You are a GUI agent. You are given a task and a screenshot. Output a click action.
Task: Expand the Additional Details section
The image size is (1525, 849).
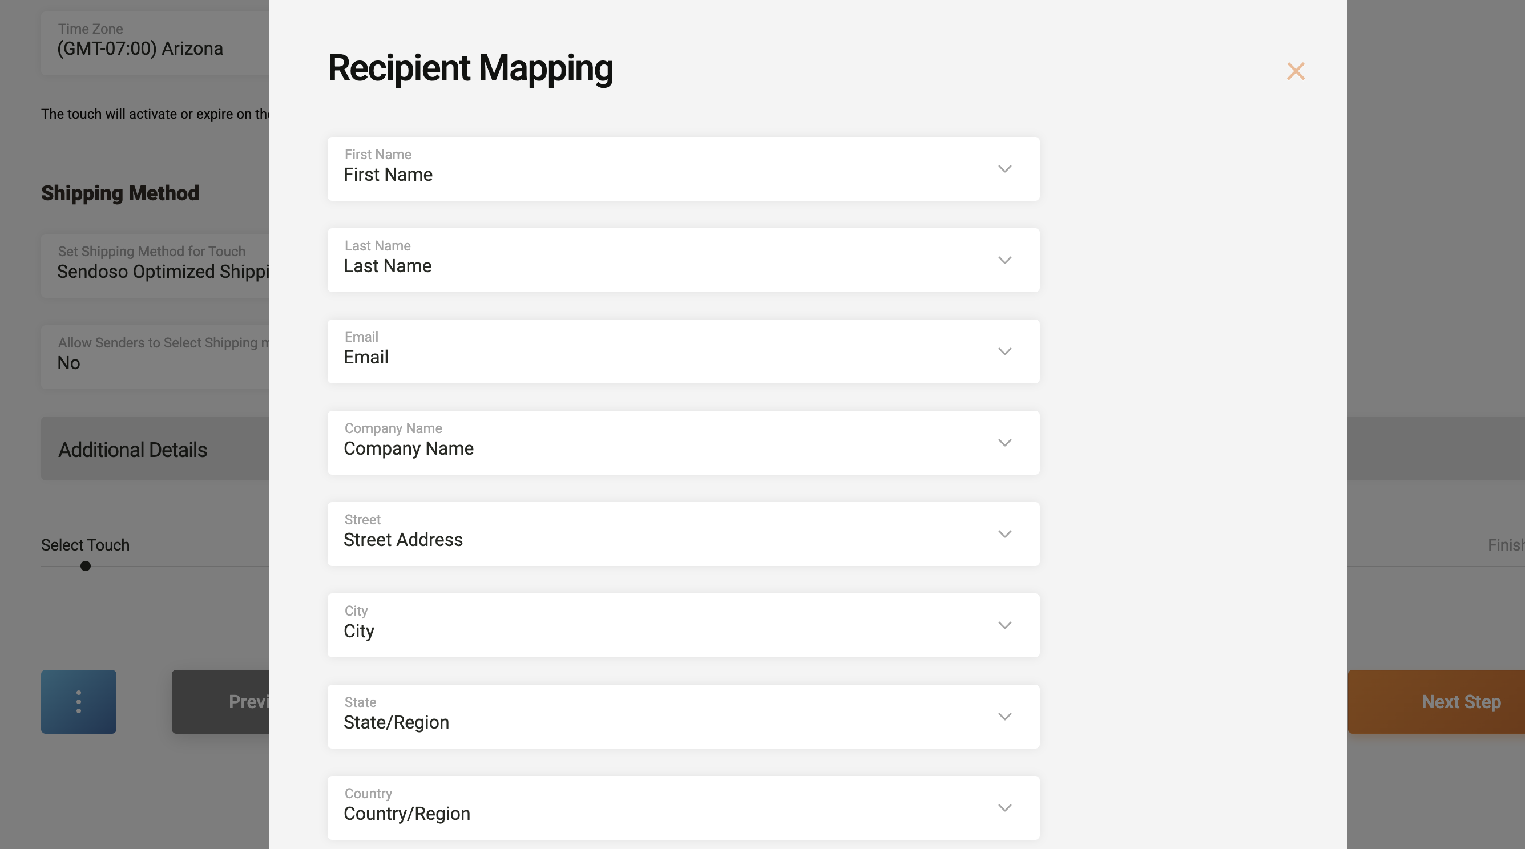[155, 449]
